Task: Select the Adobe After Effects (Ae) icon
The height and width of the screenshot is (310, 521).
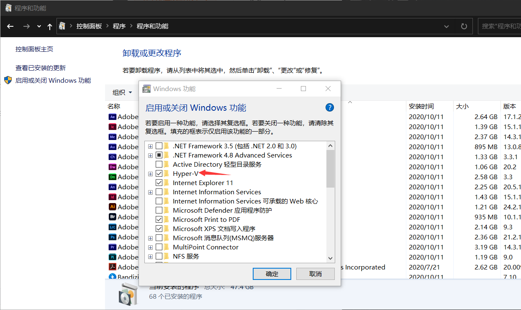Action: pyautogui.click(x=112, y=117)
